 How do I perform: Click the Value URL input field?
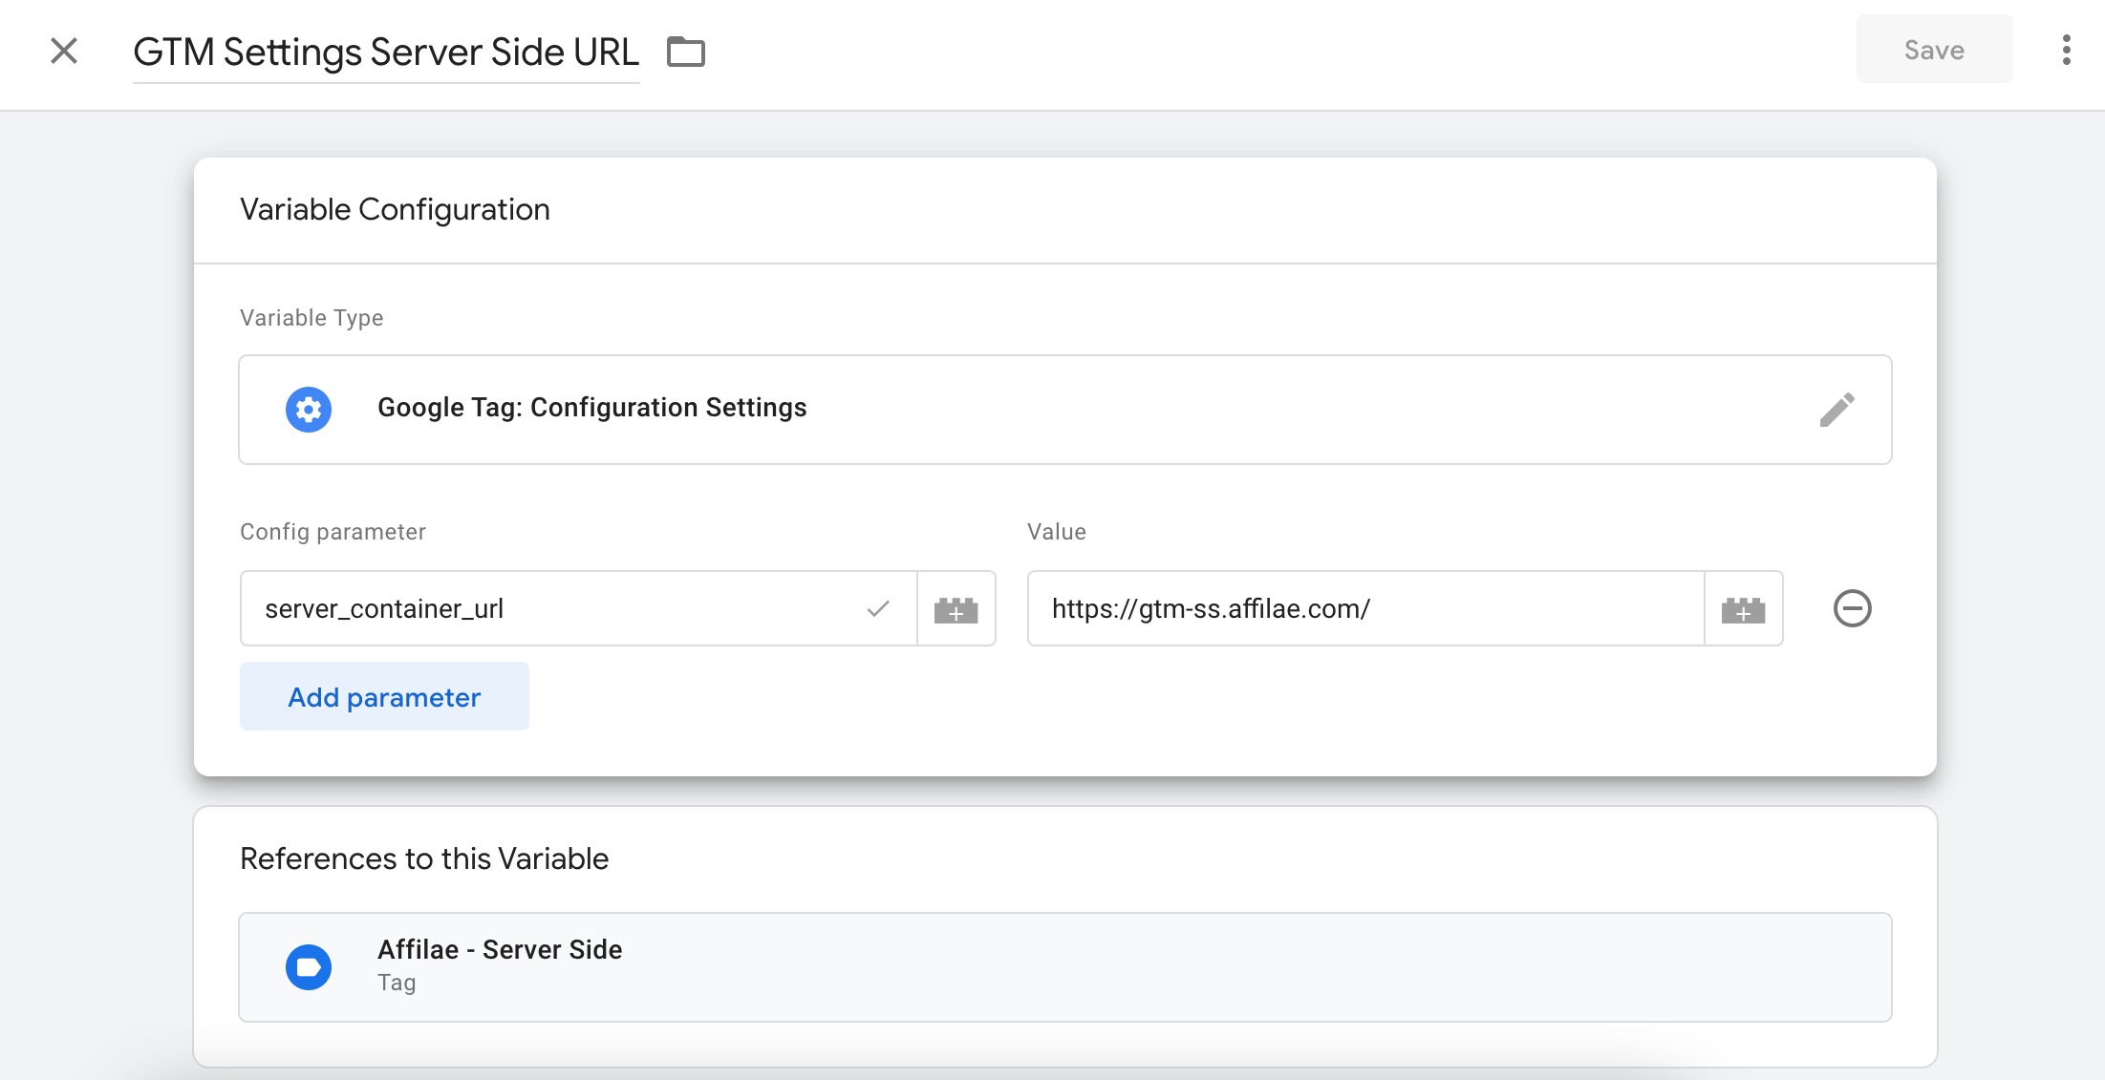pos(1364,609)
